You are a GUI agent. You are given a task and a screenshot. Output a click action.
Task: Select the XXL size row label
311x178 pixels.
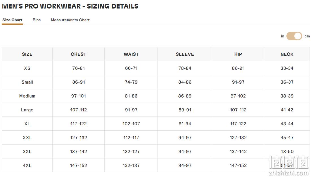tap(27, 138)
